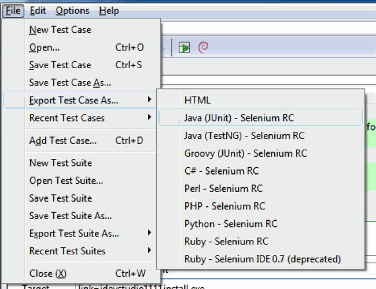
Task: Select Save Test Case menu entry
Action: (60, 65)
